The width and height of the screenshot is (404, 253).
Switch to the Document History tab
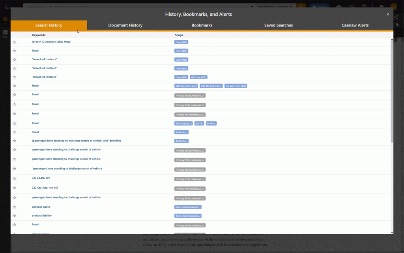(x=125, y=25)
